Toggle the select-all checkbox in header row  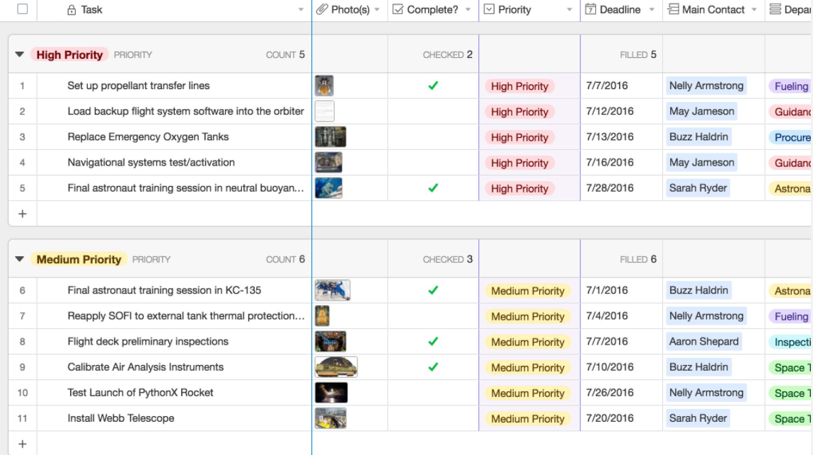point(23,9)
